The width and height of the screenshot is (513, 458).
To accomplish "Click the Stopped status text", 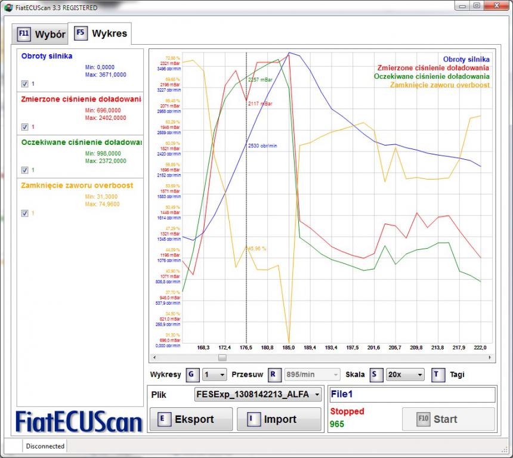I will pos(347,411).
